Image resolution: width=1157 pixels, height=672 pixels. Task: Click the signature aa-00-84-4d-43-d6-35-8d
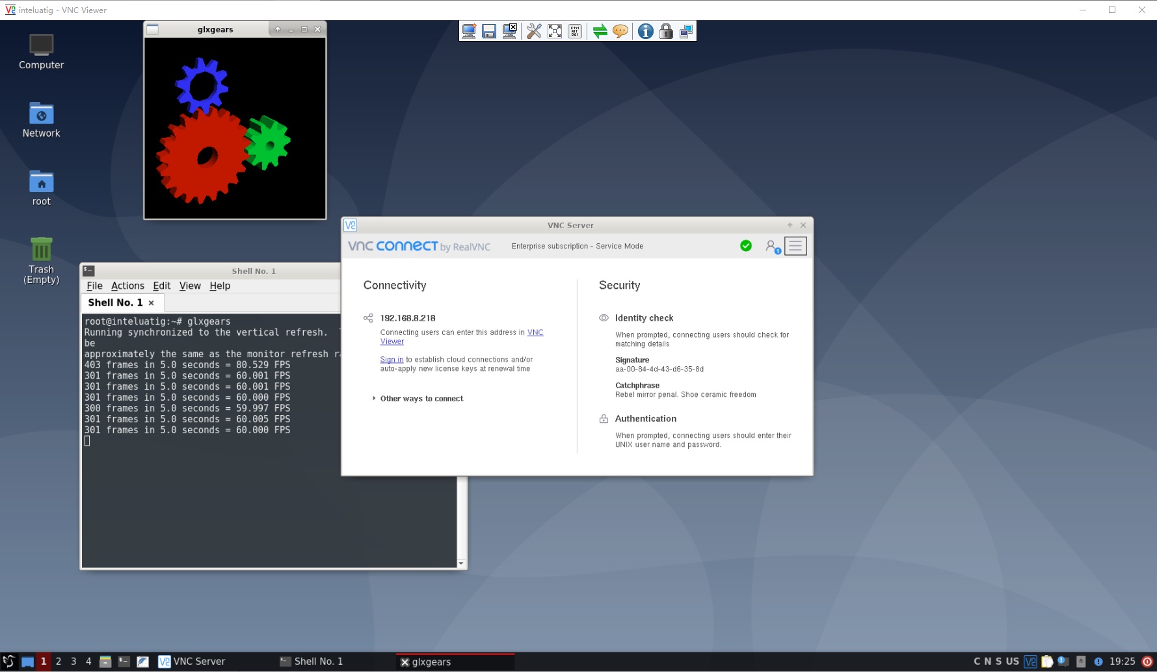click(659, 370)
